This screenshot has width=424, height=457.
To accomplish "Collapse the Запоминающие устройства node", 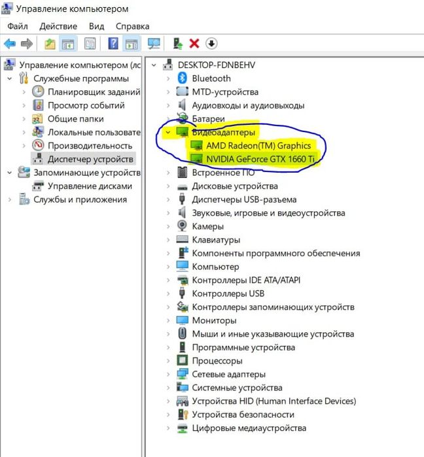I will pos(10,173).
